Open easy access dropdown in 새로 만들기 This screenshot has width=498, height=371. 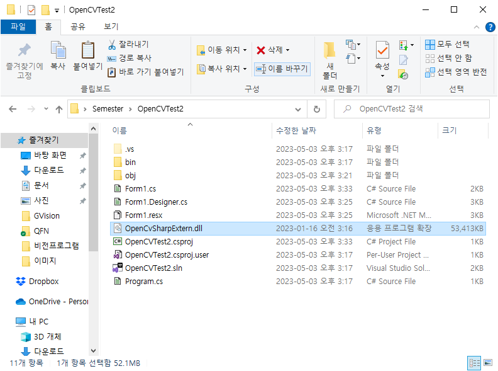point(353,58)
